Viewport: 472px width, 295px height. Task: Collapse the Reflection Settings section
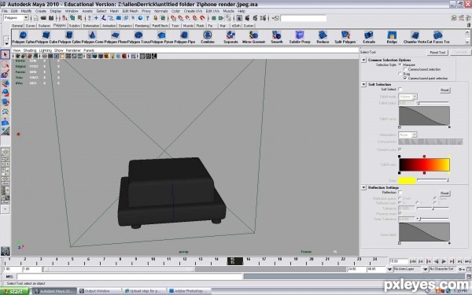click(x=363, y=187)
